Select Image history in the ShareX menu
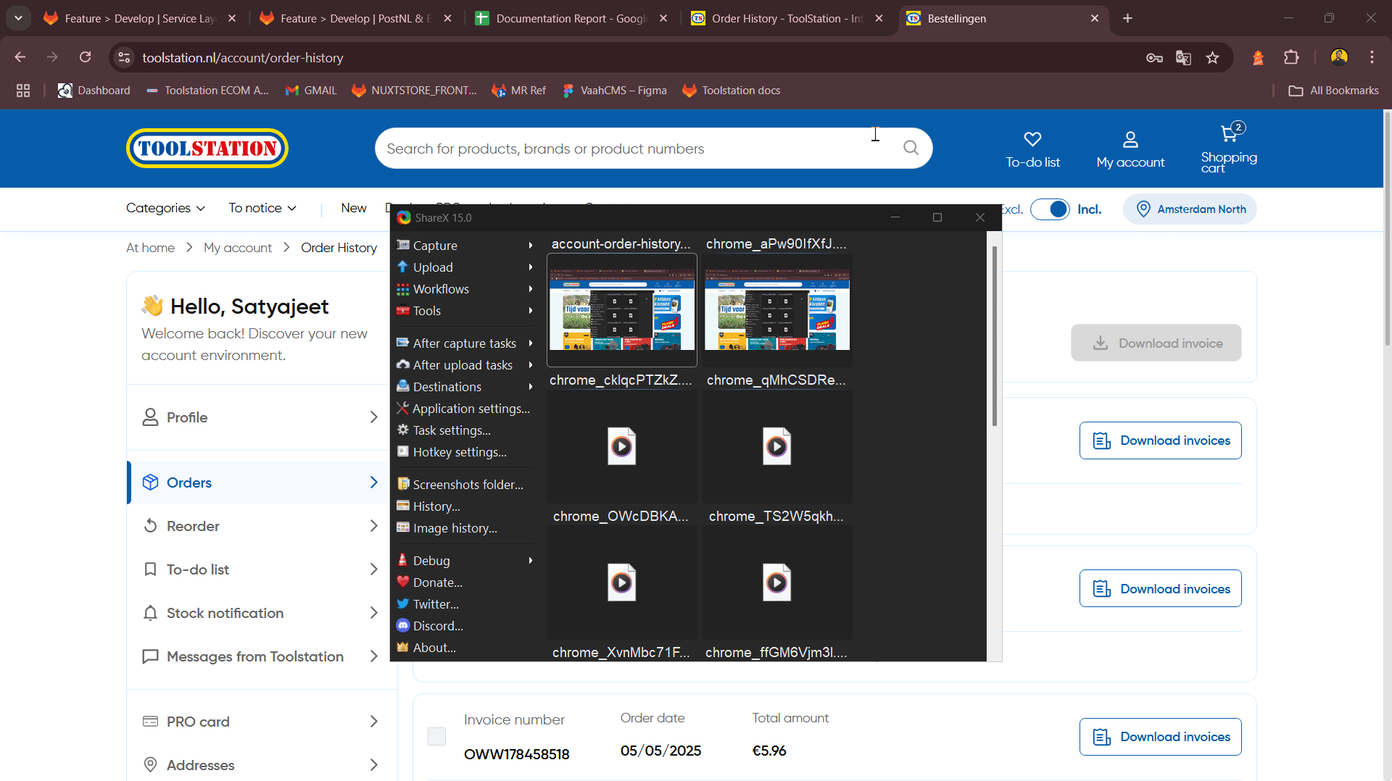Screen dimensions: 1392x781 pyautogui.click(x=453, y=528)
